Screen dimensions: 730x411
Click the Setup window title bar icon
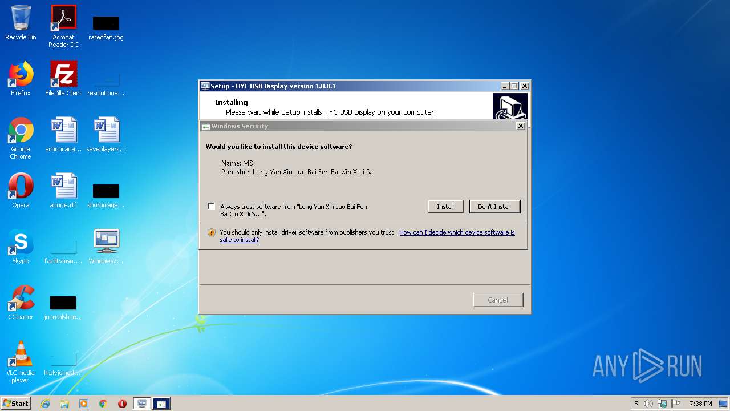click(205, 86)
